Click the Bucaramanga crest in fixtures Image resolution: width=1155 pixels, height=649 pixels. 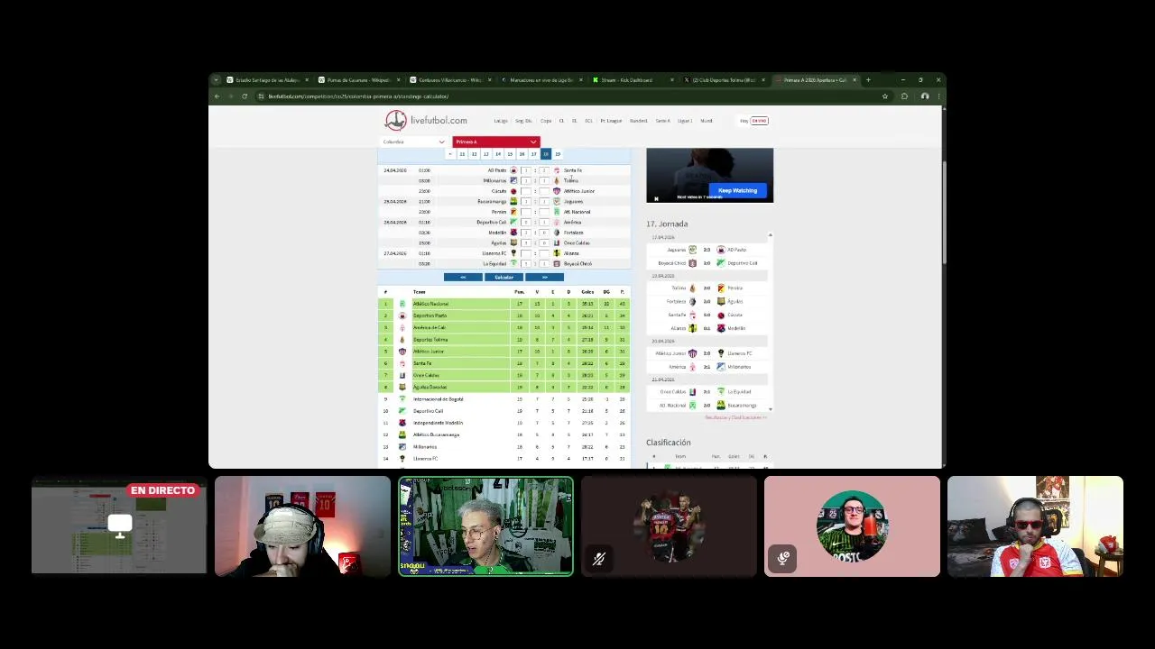pos(513,201)
